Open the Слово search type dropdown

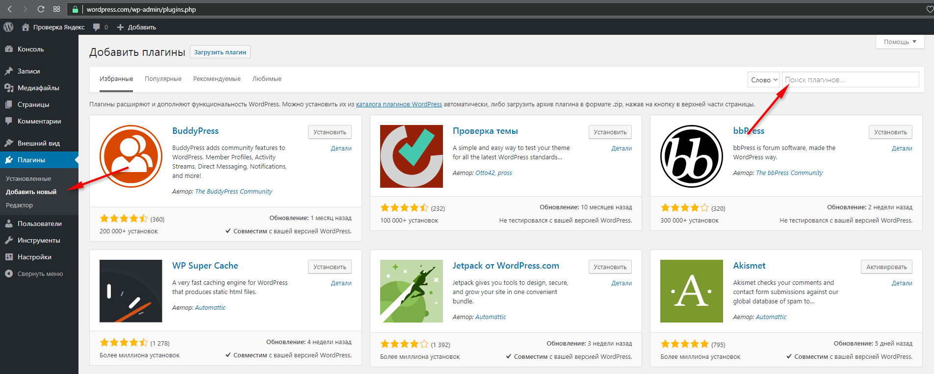(764, 80)
